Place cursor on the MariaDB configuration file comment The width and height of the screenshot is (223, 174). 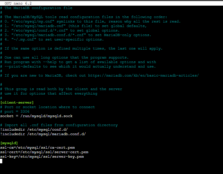[38, 8]
